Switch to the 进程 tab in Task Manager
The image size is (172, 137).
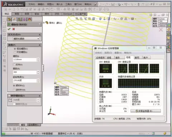click(x=109, y=58)
